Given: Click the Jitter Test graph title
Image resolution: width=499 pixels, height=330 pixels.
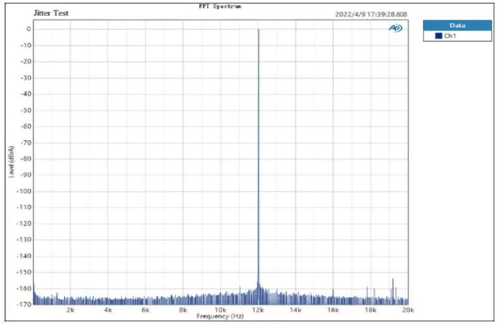Looking at the screenshot, I should click(x=51, y=13).
